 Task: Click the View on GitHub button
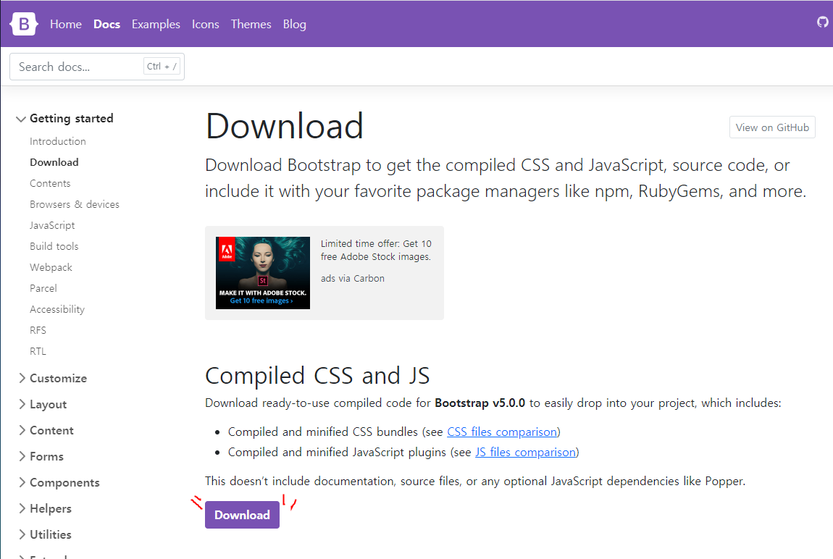772,127
